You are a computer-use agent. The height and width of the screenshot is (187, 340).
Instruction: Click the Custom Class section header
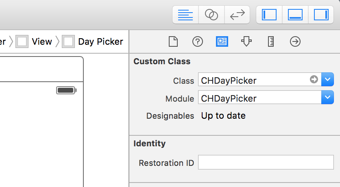tap(162, 61)
